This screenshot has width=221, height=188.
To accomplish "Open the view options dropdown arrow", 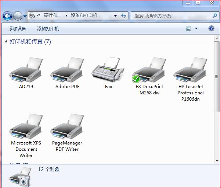I will point(196,28).
